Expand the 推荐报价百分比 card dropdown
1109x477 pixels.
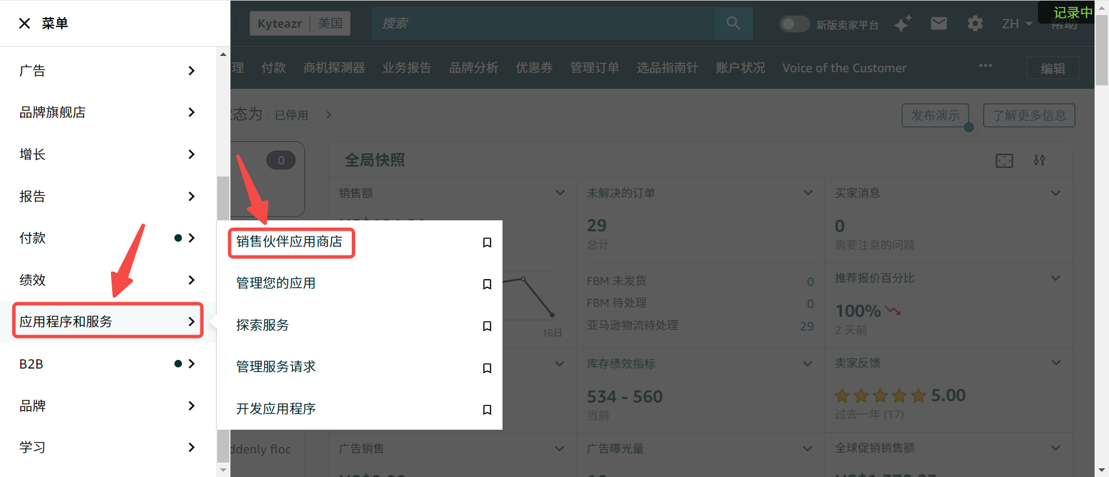pos(1056,278)
